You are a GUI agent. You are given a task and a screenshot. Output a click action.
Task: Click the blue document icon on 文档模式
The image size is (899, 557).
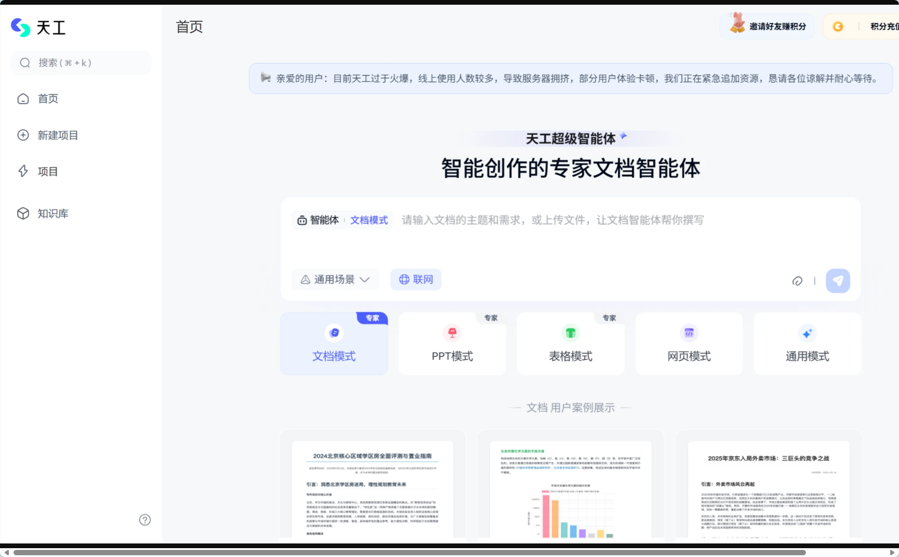click(x=334, y=333)
